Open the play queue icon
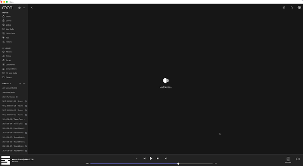This screenshot has height=166, width=303. coord(166,159)
